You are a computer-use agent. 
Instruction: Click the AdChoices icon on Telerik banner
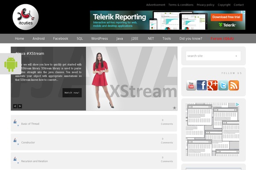click(x=244, y=12)
